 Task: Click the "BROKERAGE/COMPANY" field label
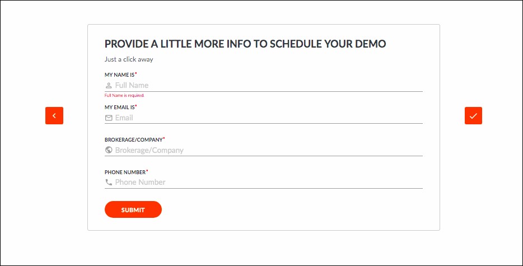133,139
